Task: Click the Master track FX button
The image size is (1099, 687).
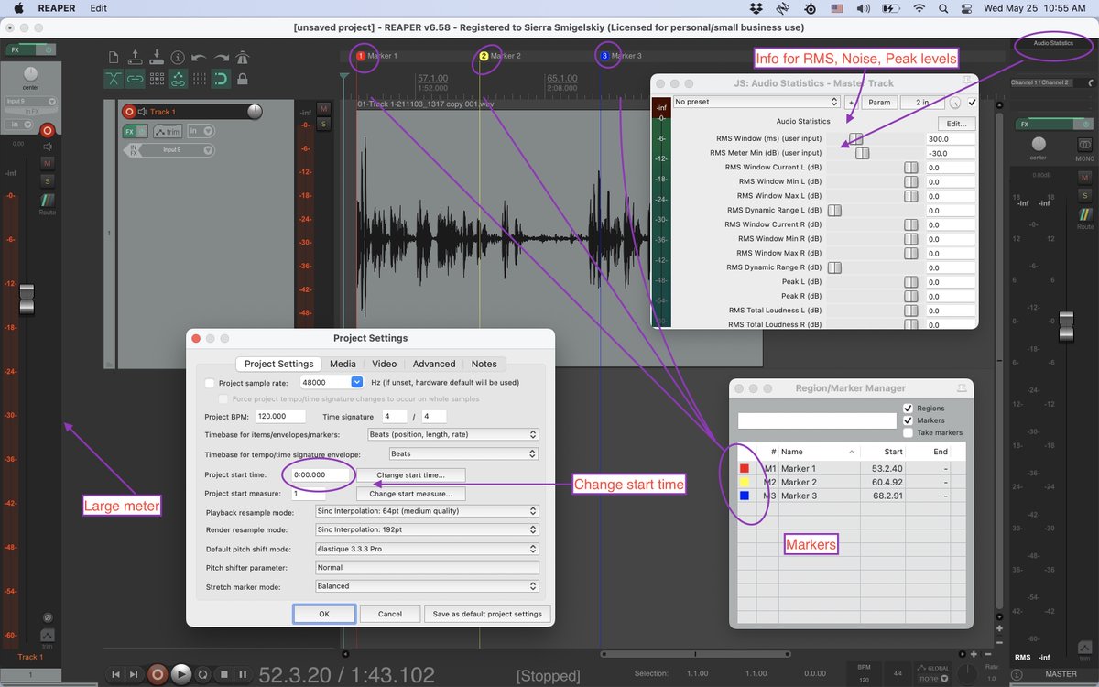Action: coord(1043,125)
